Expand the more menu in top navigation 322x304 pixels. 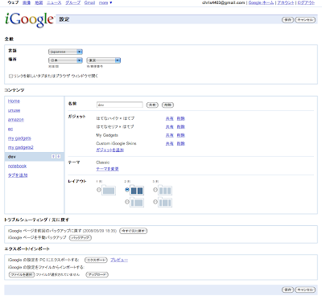tap(105, 2)
